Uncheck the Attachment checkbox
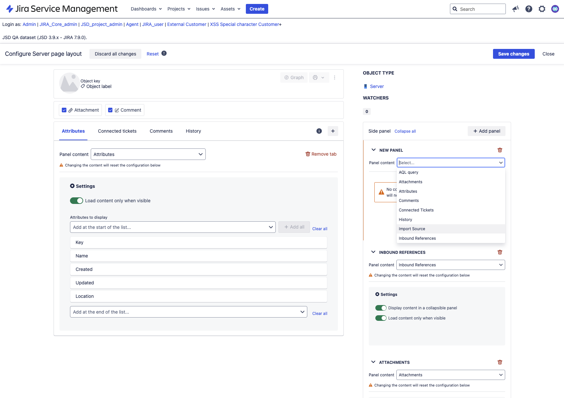 click(x=64, y=110)
